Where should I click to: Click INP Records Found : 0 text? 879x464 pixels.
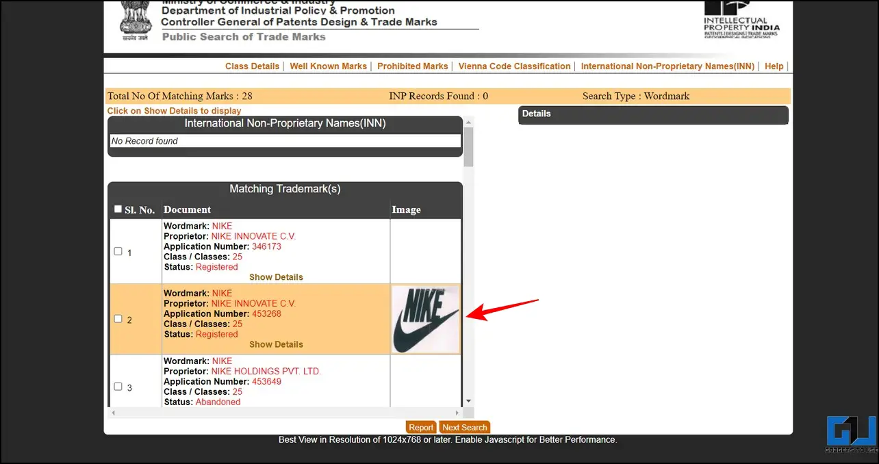438,96
